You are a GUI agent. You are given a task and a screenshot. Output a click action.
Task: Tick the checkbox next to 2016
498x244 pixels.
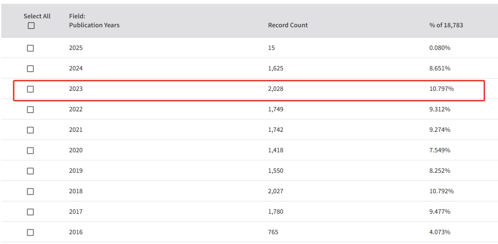(30, 232)
